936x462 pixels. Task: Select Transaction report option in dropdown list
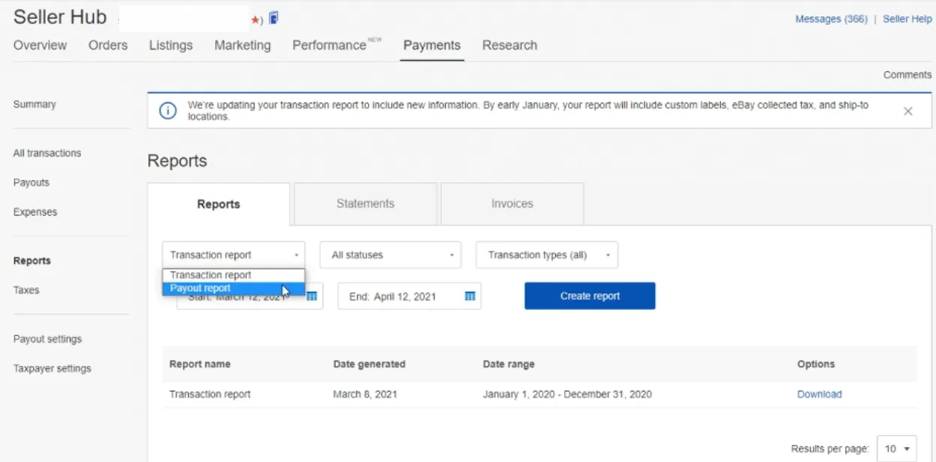point(234,276)
